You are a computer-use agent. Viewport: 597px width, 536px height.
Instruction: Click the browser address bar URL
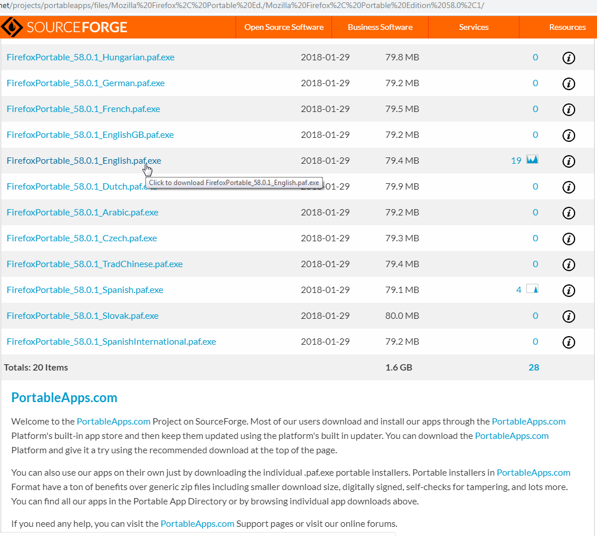(x=242, y=5)
